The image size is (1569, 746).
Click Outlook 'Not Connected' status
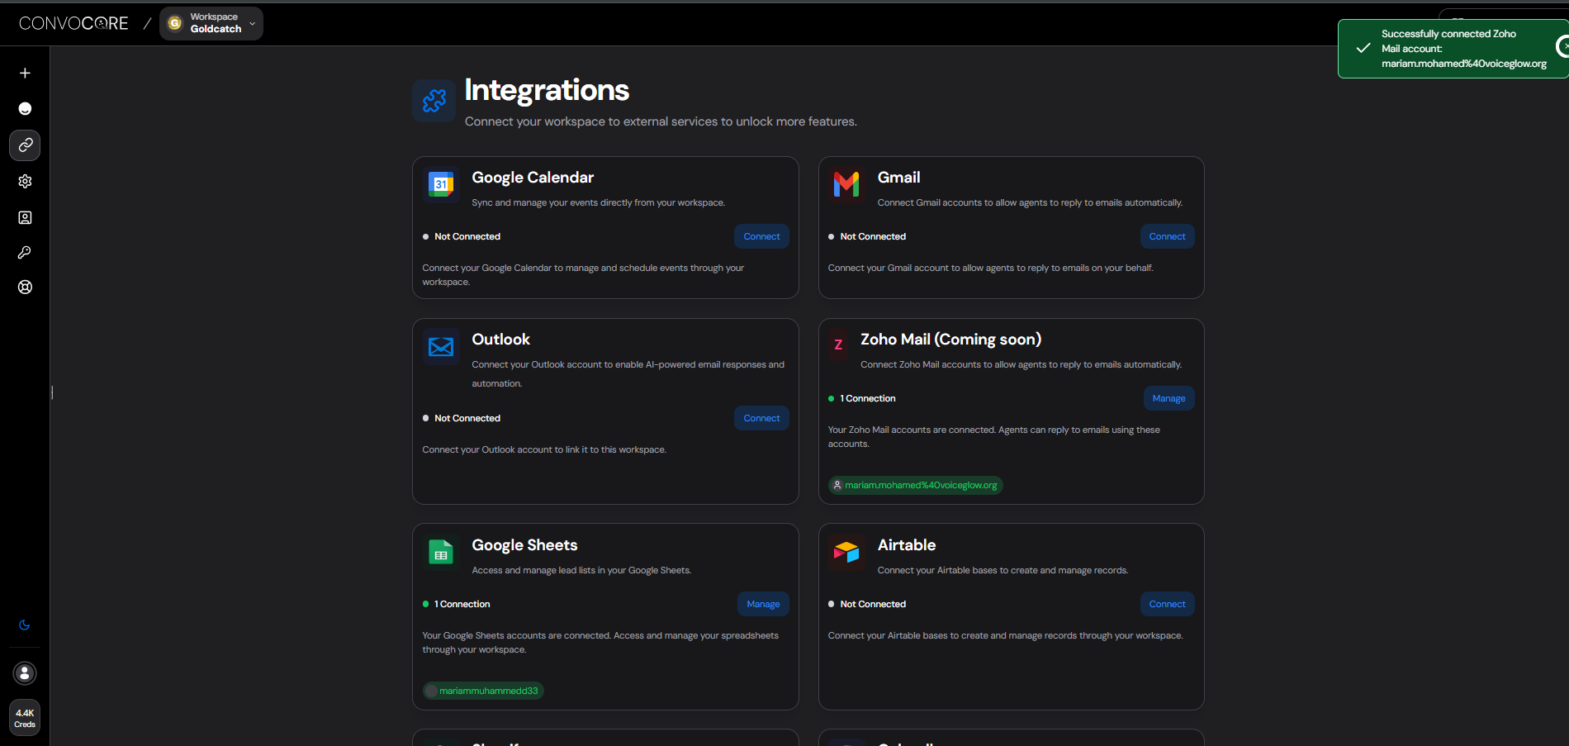pos(462,418)
